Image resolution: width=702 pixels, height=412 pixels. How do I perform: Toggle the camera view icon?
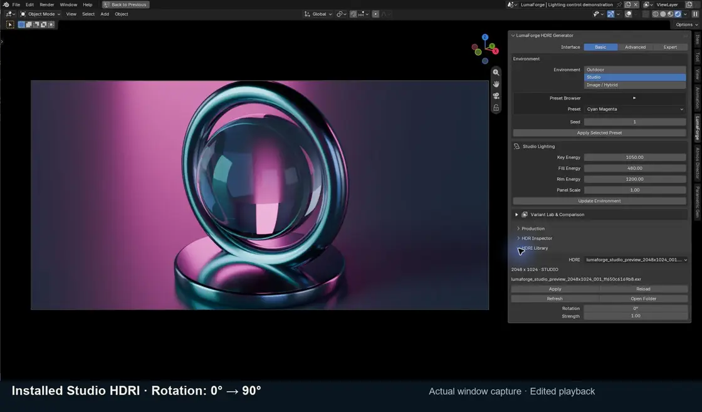[x=496, y=96]
